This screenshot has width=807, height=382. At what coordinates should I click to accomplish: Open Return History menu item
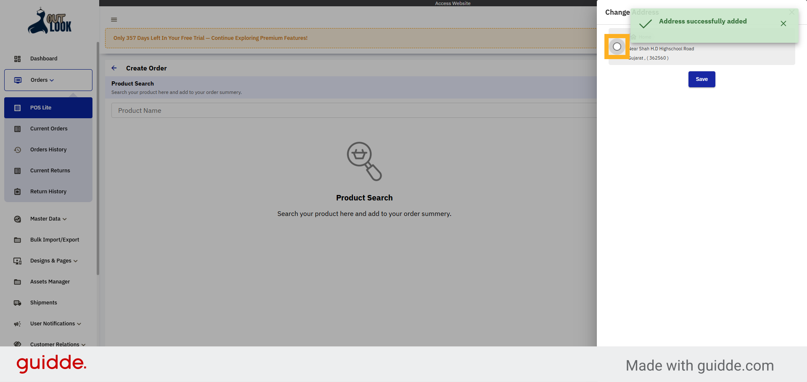click(48, 192)
